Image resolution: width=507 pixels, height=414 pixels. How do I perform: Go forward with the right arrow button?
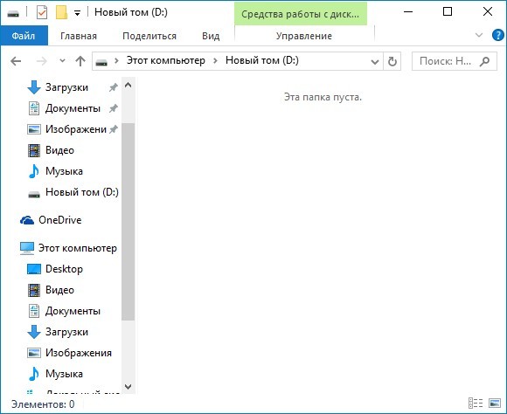41,61
